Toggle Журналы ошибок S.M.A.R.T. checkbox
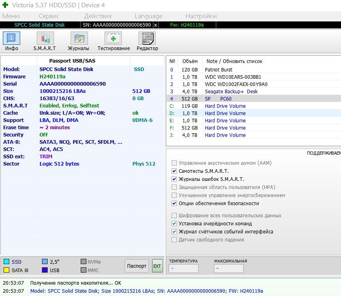 point(174,179)
